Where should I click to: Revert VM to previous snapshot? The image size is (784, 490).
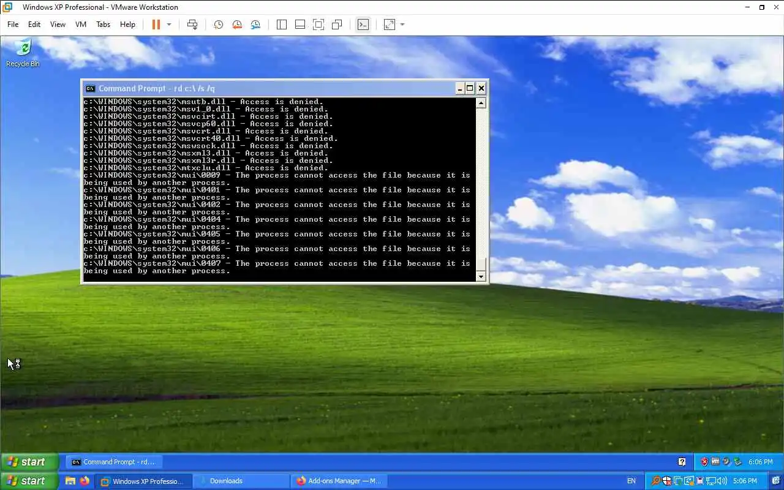(x=237, y=24)
